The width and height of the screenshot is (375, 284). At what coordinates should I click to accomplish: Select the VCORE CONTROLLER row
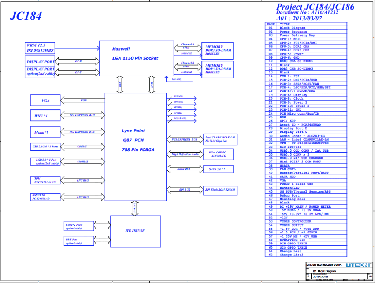306,221
